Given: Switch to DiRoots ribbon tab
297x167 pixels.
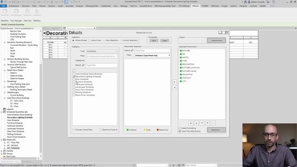Looking at the screenshot, I should click(196, 6).
